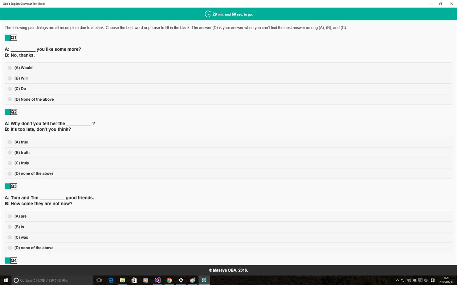Expand hidden icons in the system tray

pyautogui.click(x=397, y=280)
